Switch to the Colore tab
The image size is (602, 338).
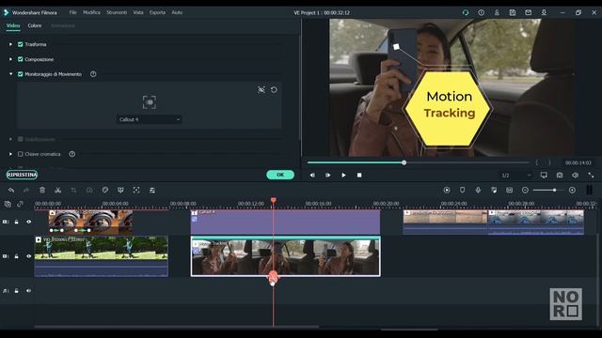(x=35, y=25)
